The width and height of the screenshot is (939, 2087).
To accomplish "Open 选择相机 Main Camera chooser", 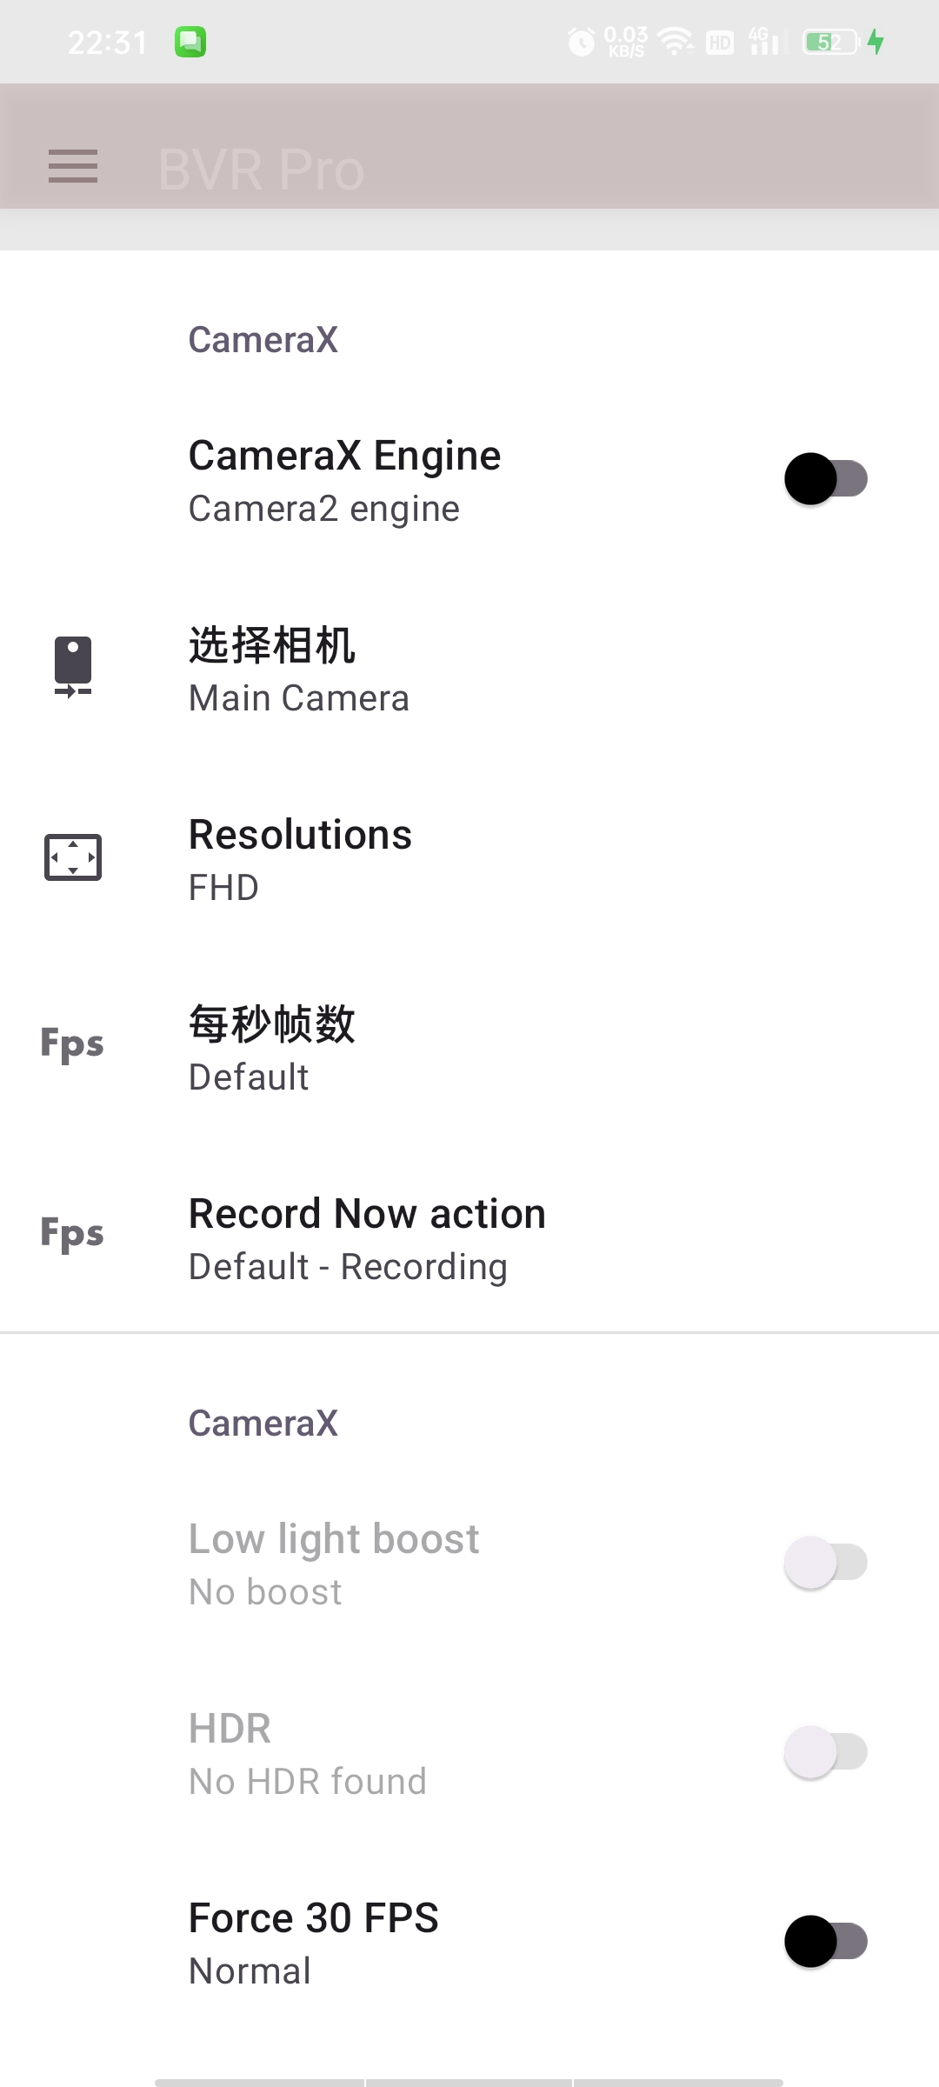I will (469, 670).
